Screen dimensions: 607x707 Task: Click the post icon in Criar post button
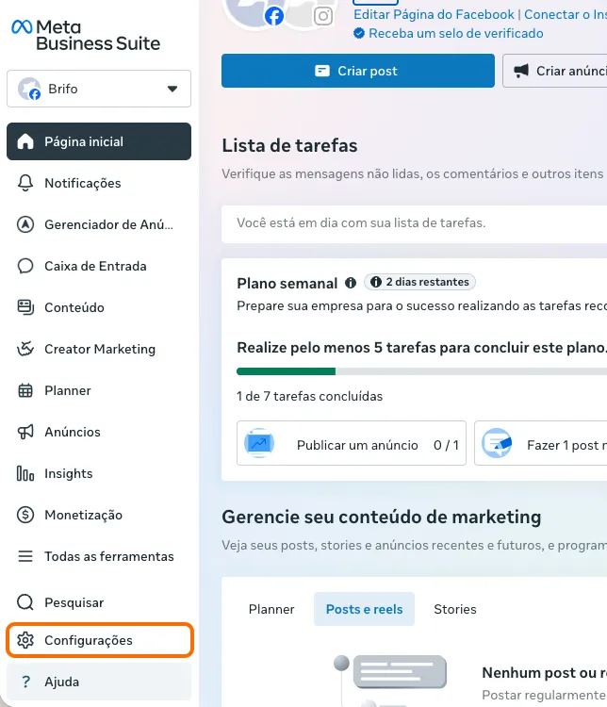coord(322,71)
